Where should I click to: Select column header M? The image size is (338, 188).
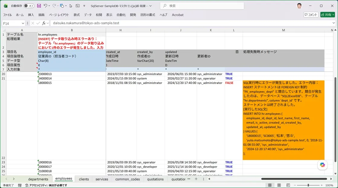[x=284, y=30]
